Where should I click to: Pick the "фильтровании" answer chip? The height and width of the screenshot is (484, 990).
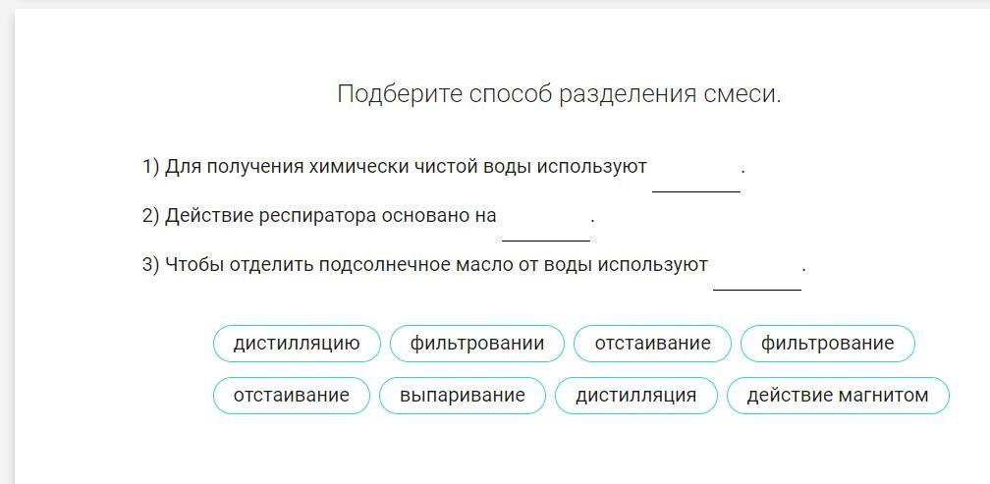coord(476,344)
